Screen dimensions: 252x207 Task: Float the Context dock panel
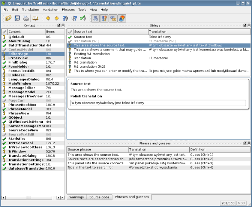(59, 25)
